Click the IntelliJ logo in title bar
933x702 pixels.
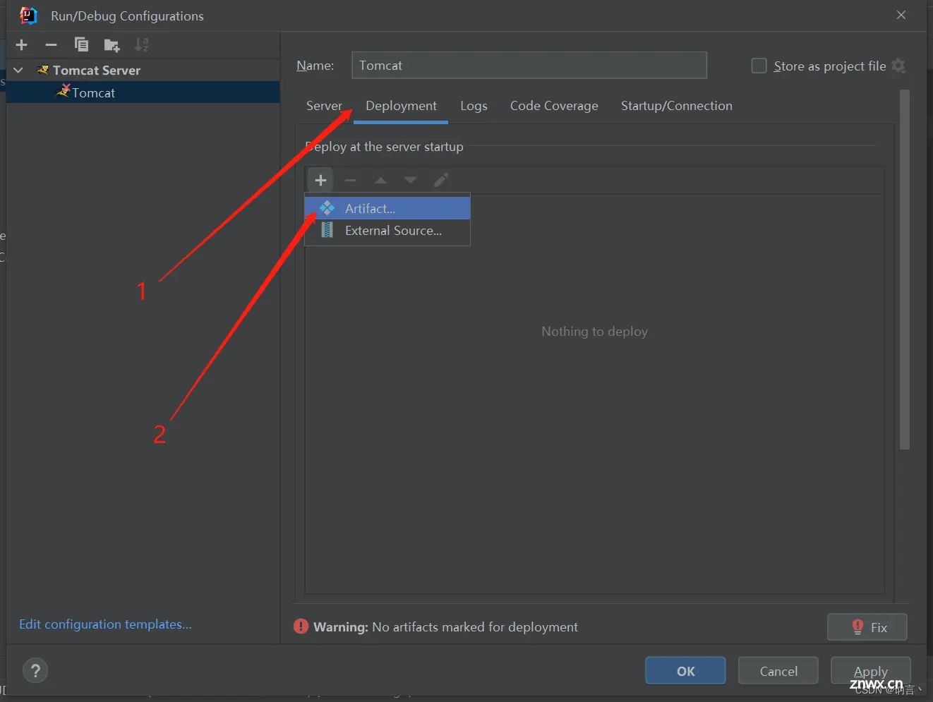coord(28,15)
